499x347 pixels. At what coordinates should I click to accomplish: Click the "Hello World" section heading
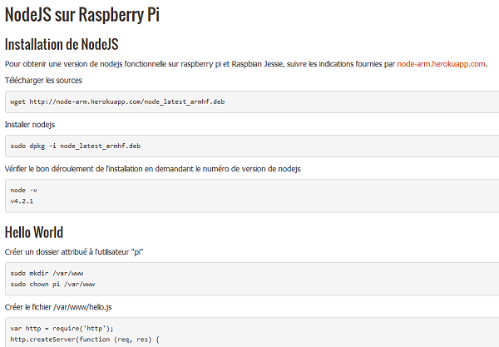tap(34, 232)
